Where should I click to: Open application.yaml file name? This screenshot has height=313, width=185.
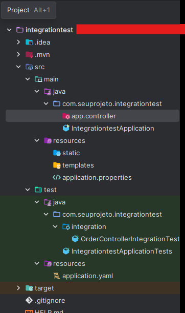click(87, 276)
